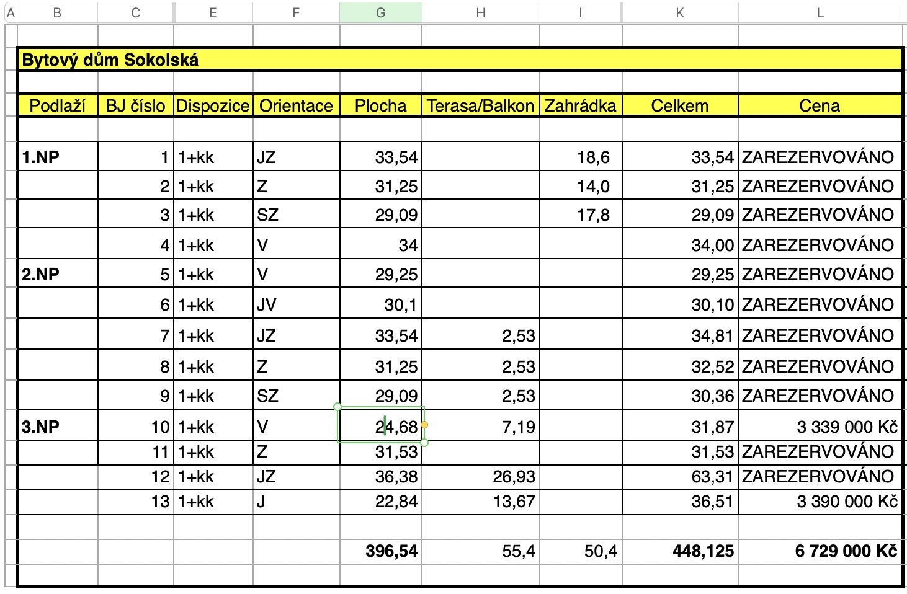
Task: Click the price cell 3 339 000 Kč
Action: (846, 427)
